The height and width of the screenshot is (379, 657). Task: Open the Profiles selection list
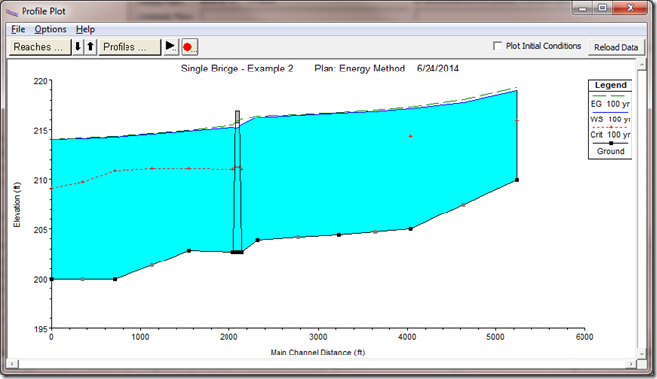pos(129,47)
